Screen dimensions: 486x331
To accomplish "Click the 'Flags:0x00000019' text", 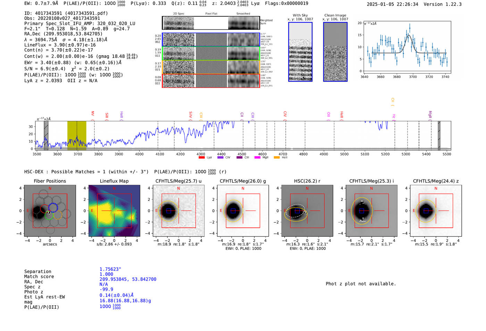I will [x=286, y=3].
